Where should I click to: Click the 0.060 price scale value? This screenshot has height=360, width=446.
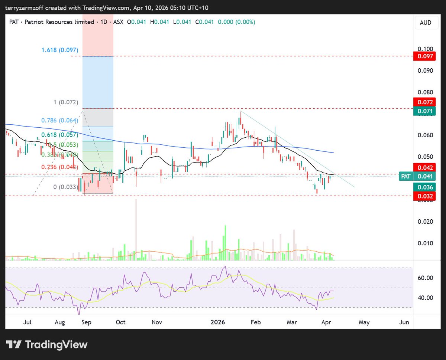point(426,135)
